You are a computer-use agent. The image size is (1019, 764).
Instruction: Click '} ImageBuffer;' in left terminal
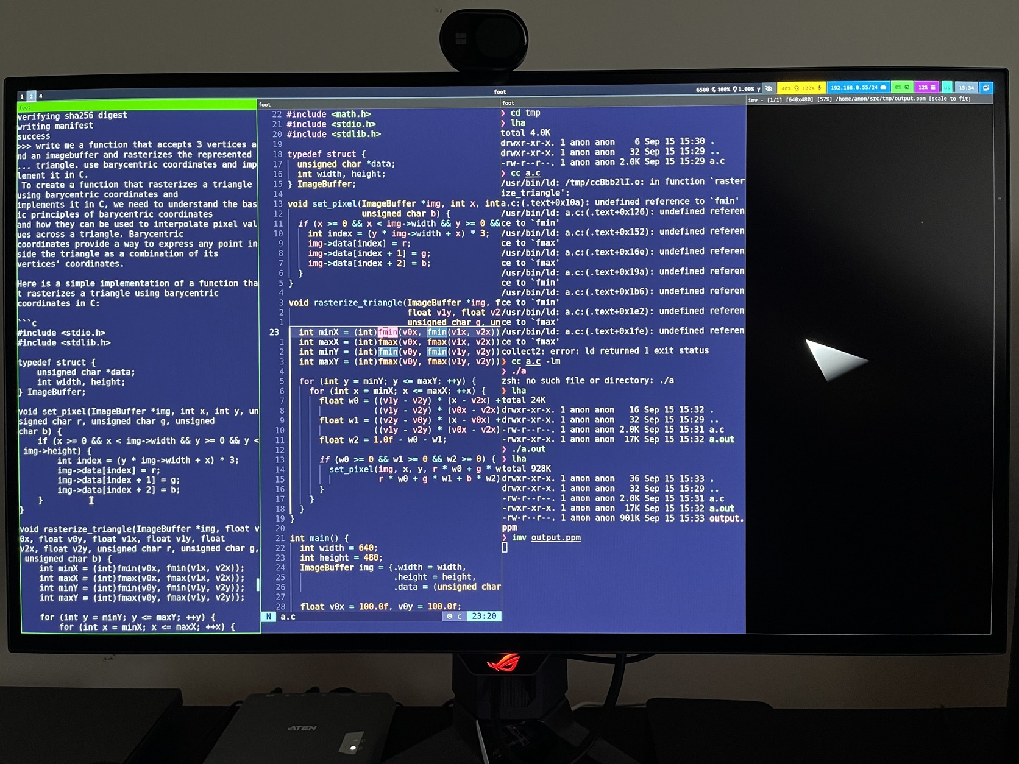coord(52,392)
